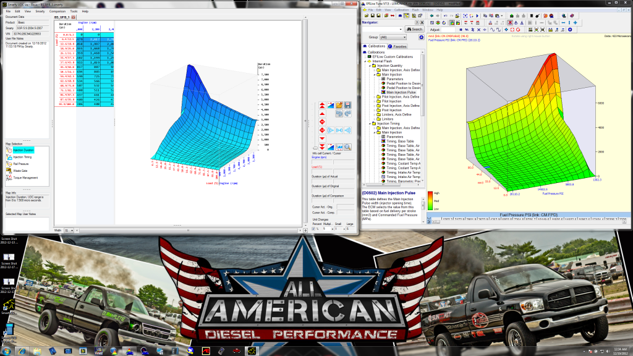Click the purple book icon in EFILive toolbar

572,15
